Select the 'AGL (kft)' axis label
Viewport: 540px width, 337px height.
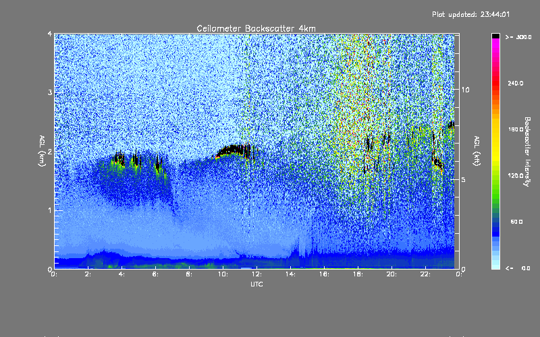click(477, 151)
